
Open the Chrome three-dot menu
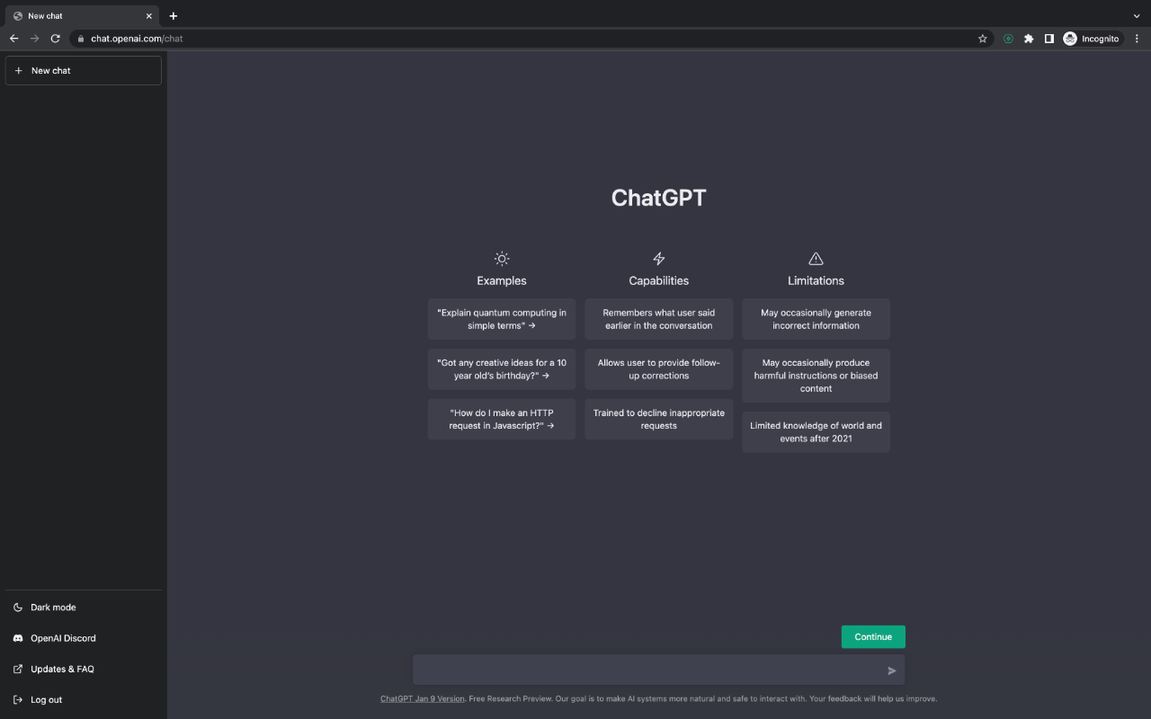(1137, 38)
